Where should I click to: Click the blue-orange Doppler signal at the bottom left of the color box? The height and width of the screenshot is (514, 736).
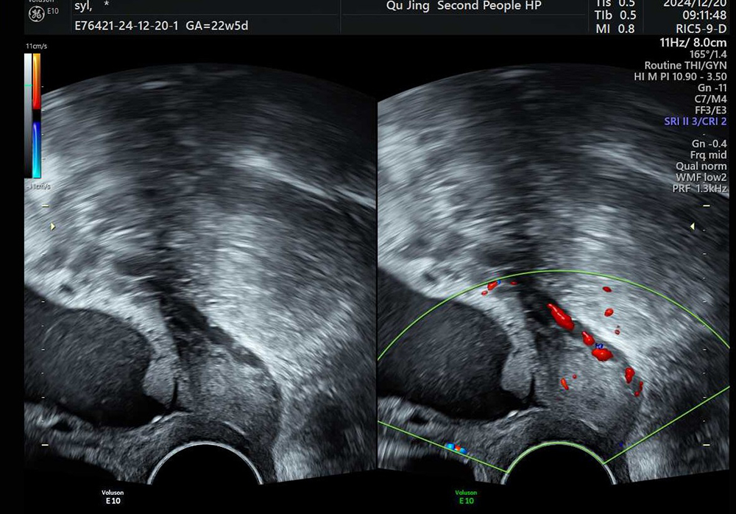(x=456, y=448)
